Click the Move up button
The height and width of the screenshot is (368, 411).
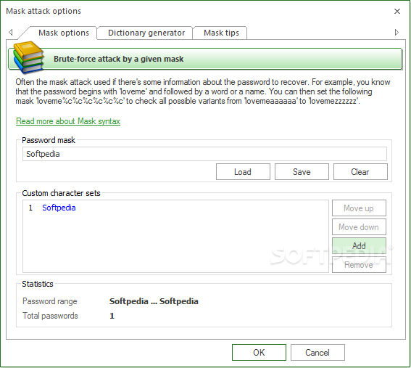point(359,208)
